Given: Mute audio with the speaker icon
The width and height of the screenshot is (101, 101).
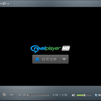Looking at the screenshot, I should tap(74, 95).
